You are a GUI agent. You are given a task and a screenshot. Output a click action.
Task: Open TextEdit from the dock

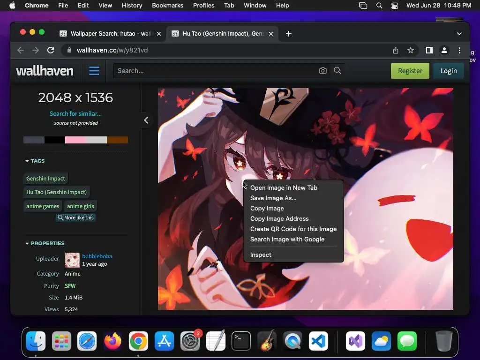pyautogui.click(x=216, y=341)
